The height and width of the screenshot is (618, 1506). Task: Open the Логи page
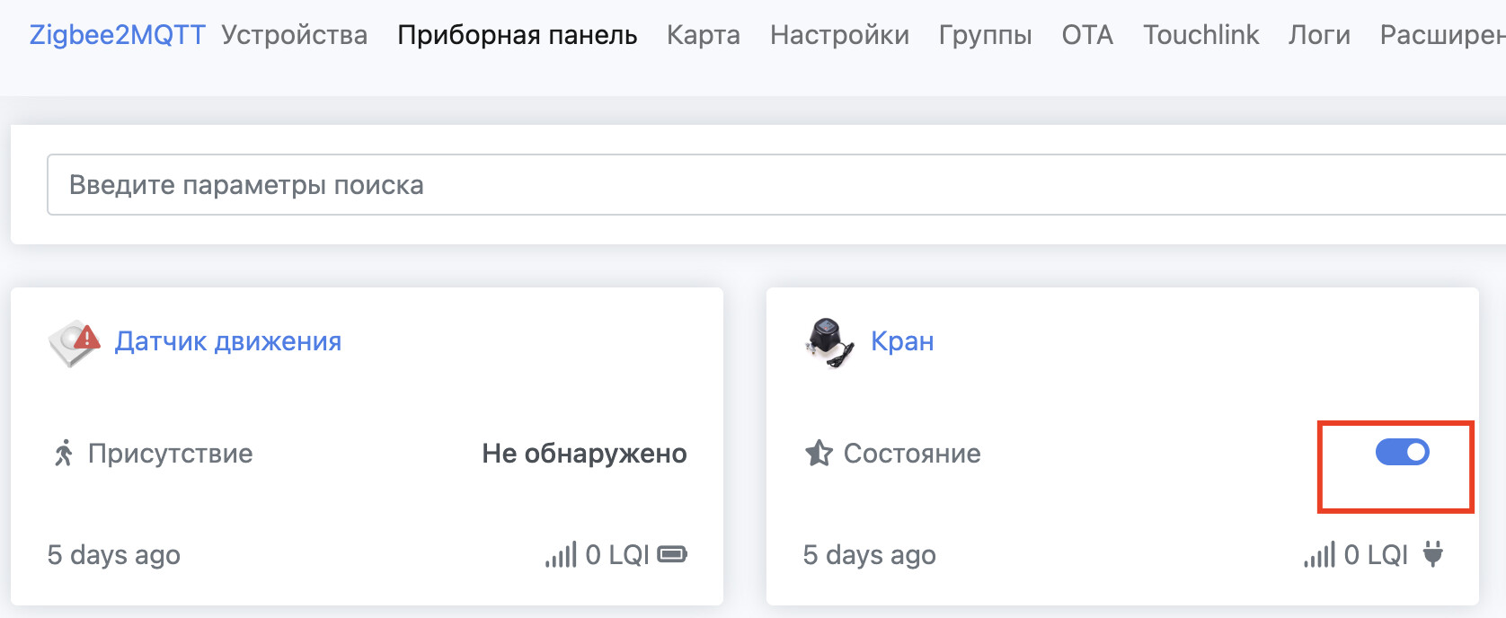tap(1319, 35)
